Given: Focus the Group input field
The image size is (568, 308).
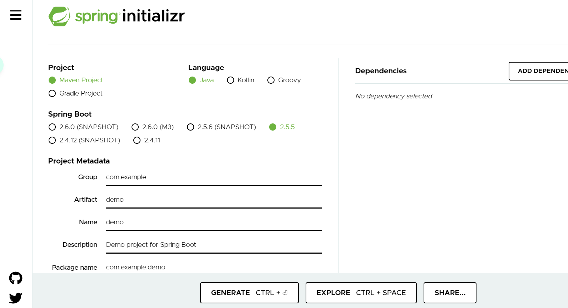Looking at the screenshot, I should tap(213, 177).
